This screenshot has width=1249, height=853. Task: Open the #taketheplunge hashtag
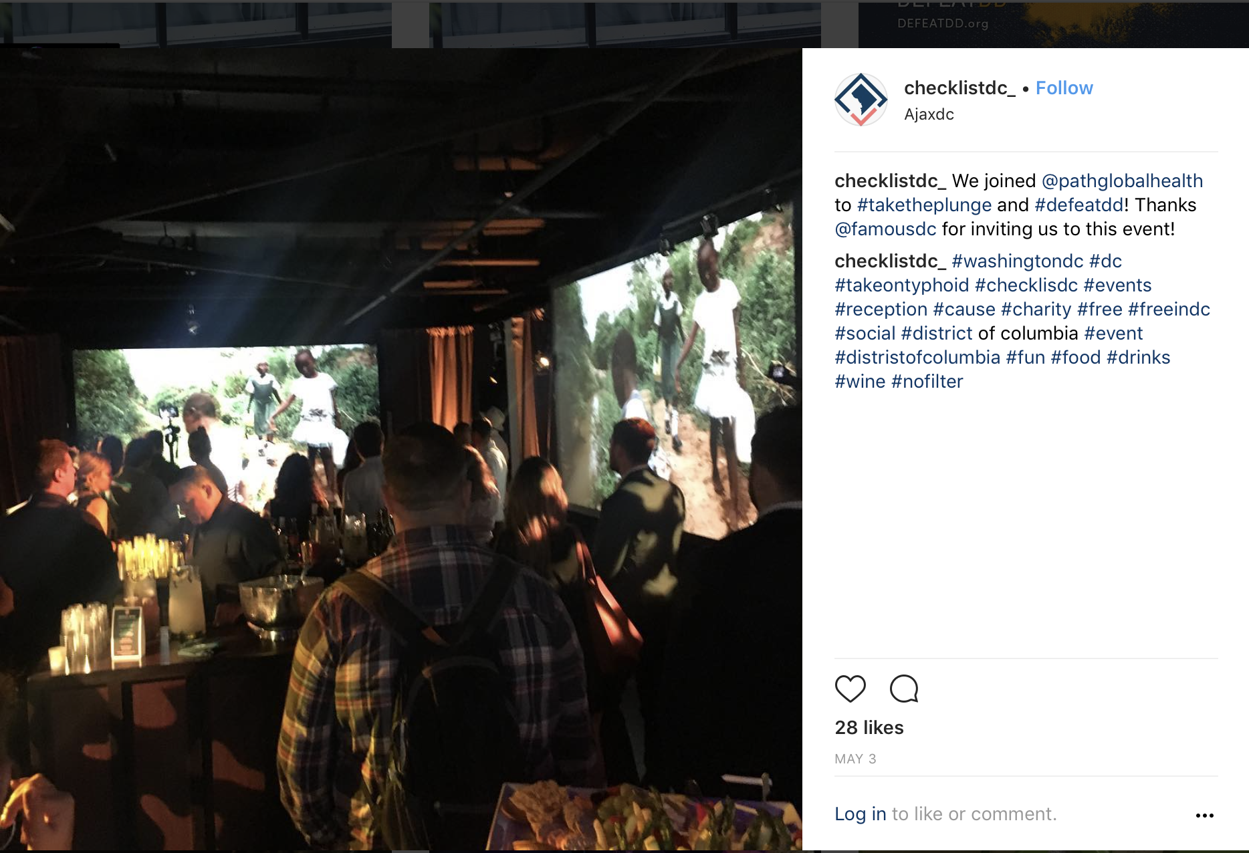(924, 205)
